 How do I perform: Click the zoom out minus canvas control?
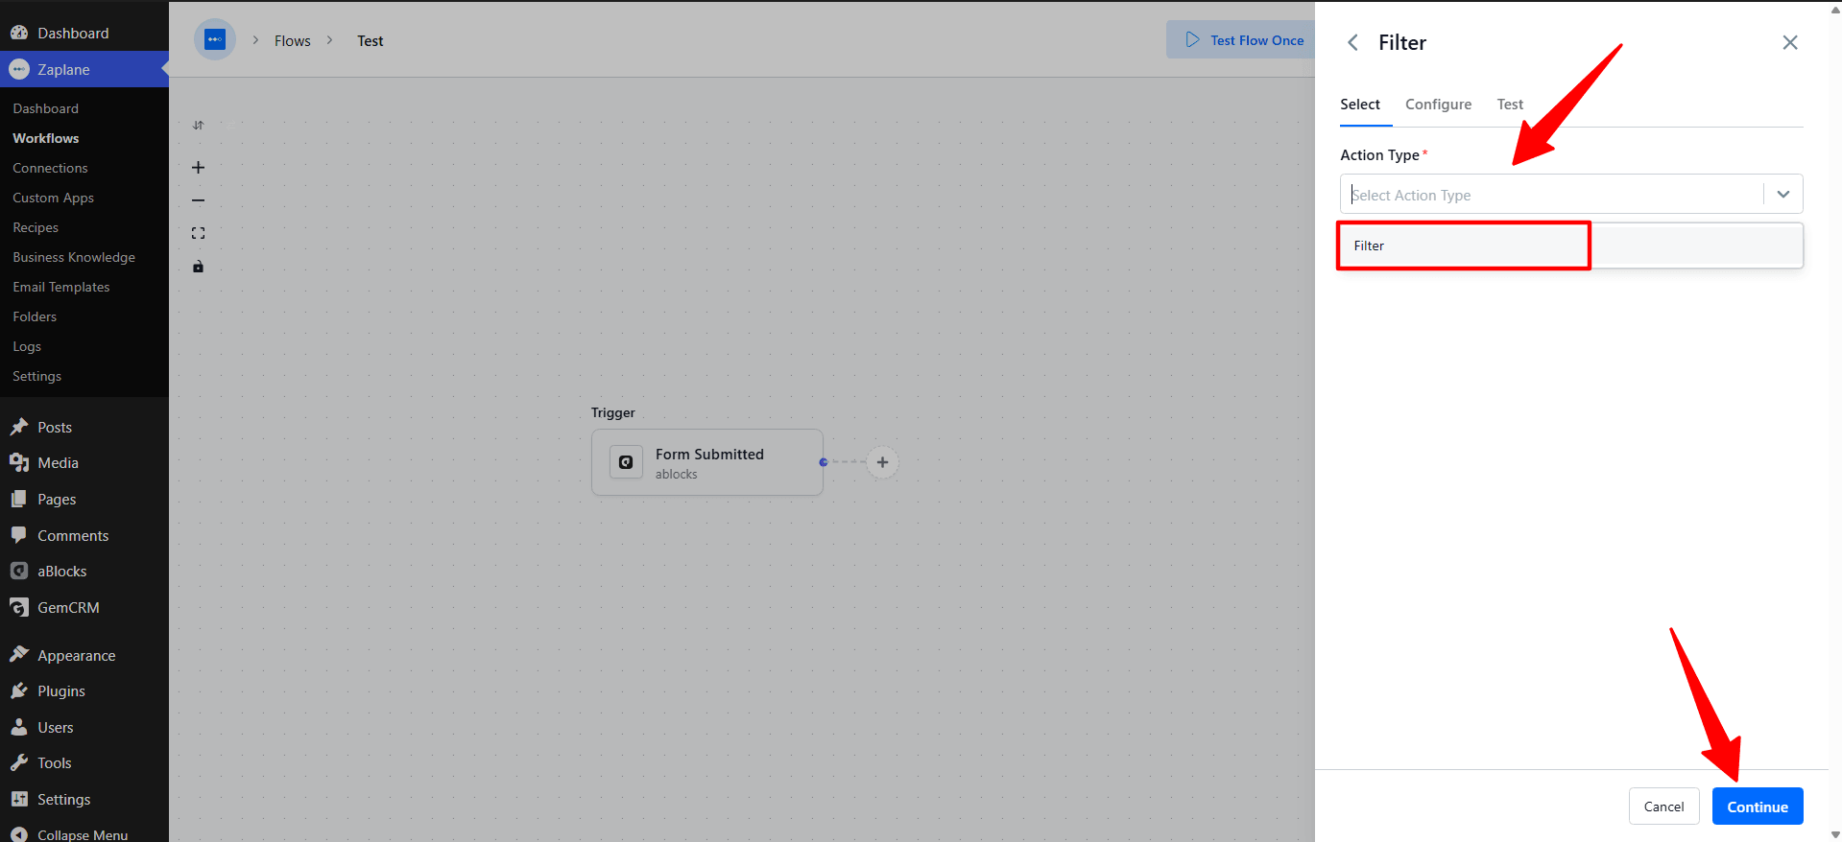click(x=199, y=200)
